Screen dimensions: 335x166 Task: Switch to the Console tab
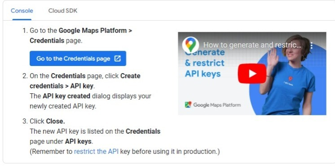[x=22, y=11]
